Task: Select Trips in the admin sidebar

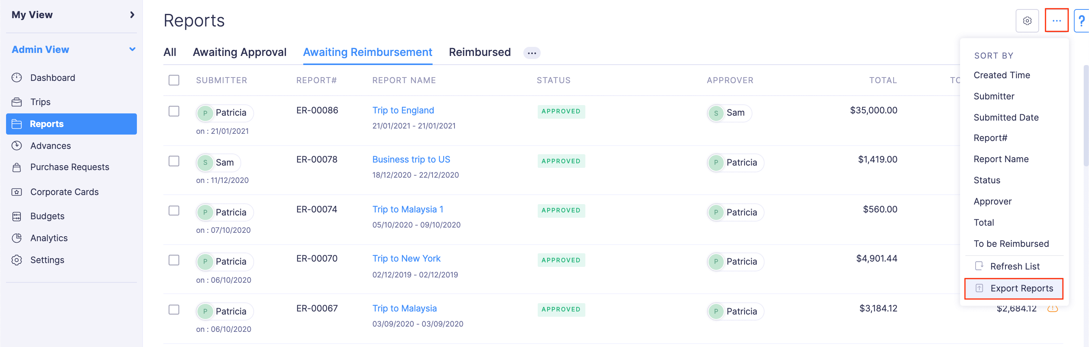Action: click(x=40, y=102)
